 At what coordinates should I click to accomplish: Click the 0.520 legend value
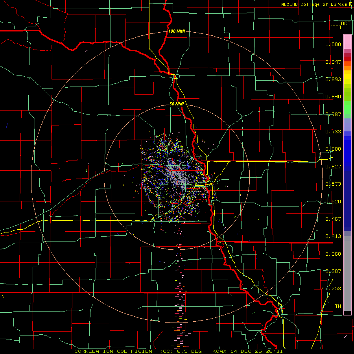tap(333, 202)
